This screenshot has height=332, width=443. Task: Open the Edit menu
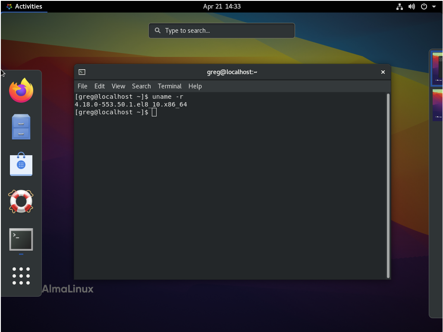100,86
